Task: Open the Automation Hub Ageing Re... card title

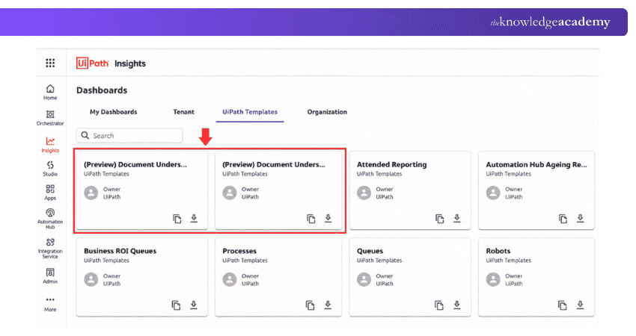Action: click(x=536, y=164)
